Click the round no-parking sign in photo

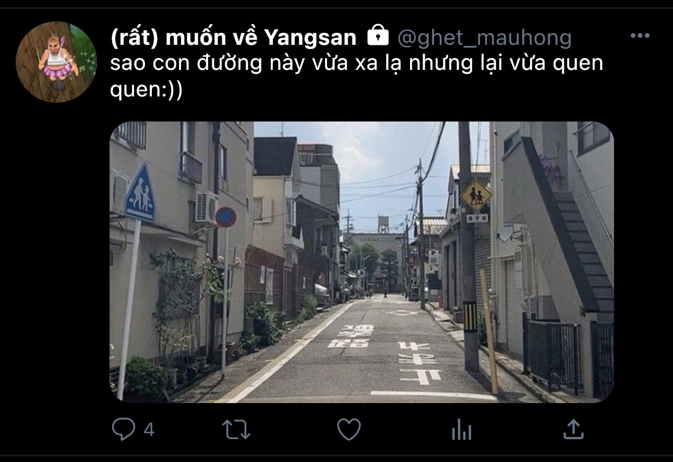click(226, 217)
